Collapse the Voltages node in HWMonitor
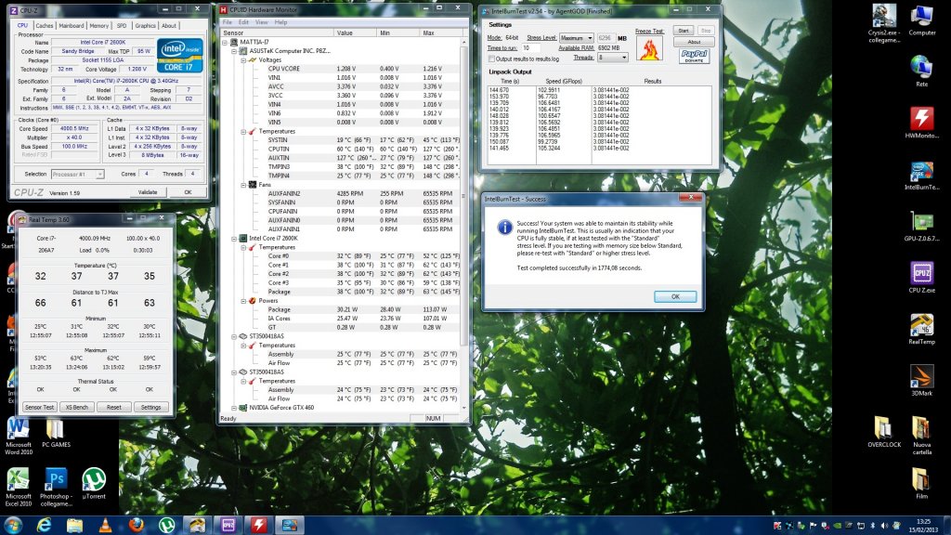Image resolution: width=951 pixels, height=535 pixels. (x=244, y=60)
